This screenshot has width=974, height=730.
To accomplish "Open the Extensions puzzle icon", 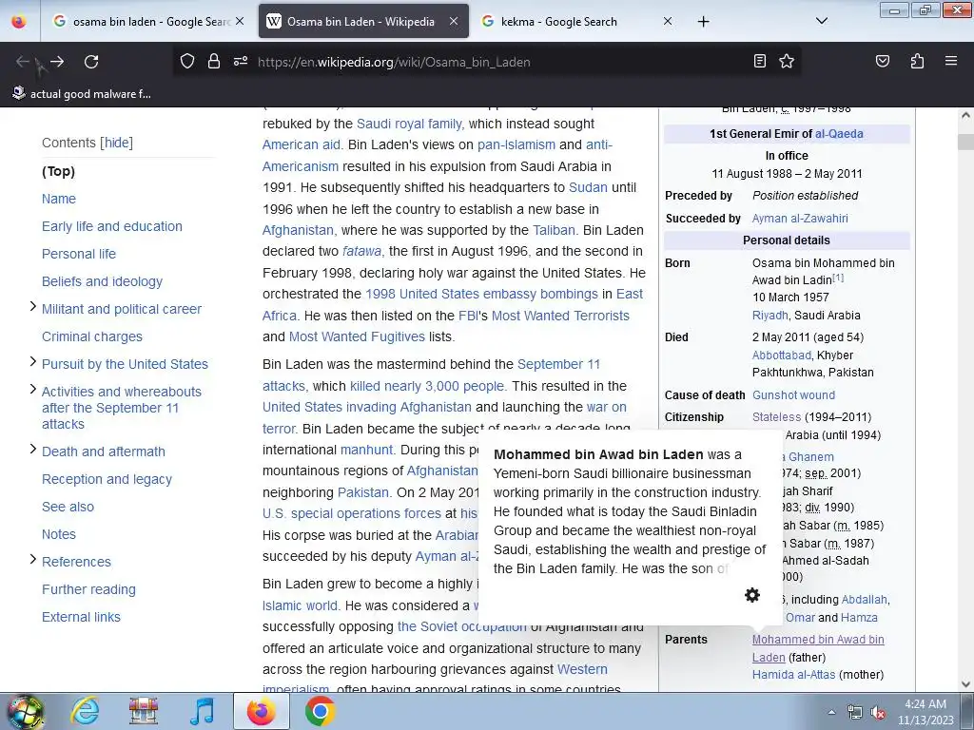I will pyautogui.click(x=917, y=61).
